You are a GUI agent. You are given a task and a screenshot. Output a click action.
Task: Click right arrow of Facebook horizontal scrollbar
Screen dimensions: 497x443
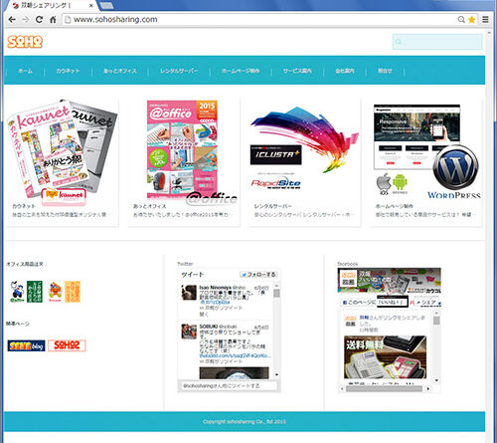[x=428, y=388]
